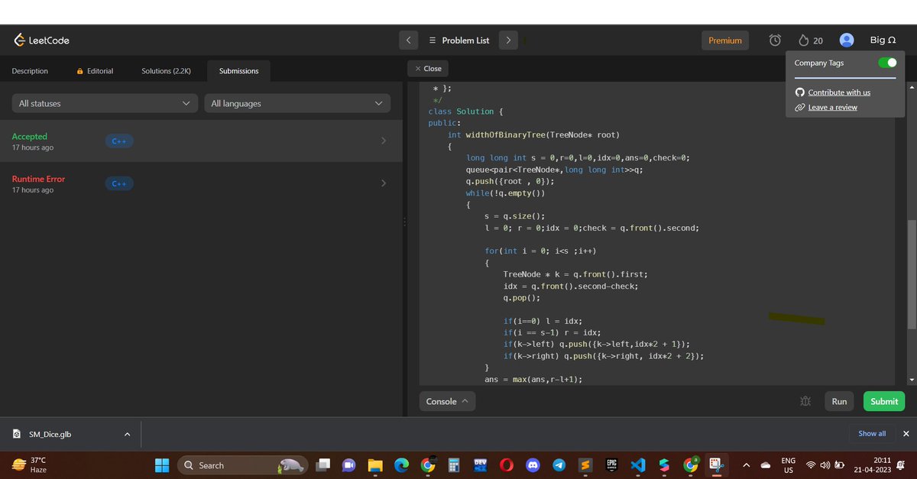Viewport: 917px width, 479px height.
Task: Open Visual Studio Code from taskbar
Action: coord(638,464)
